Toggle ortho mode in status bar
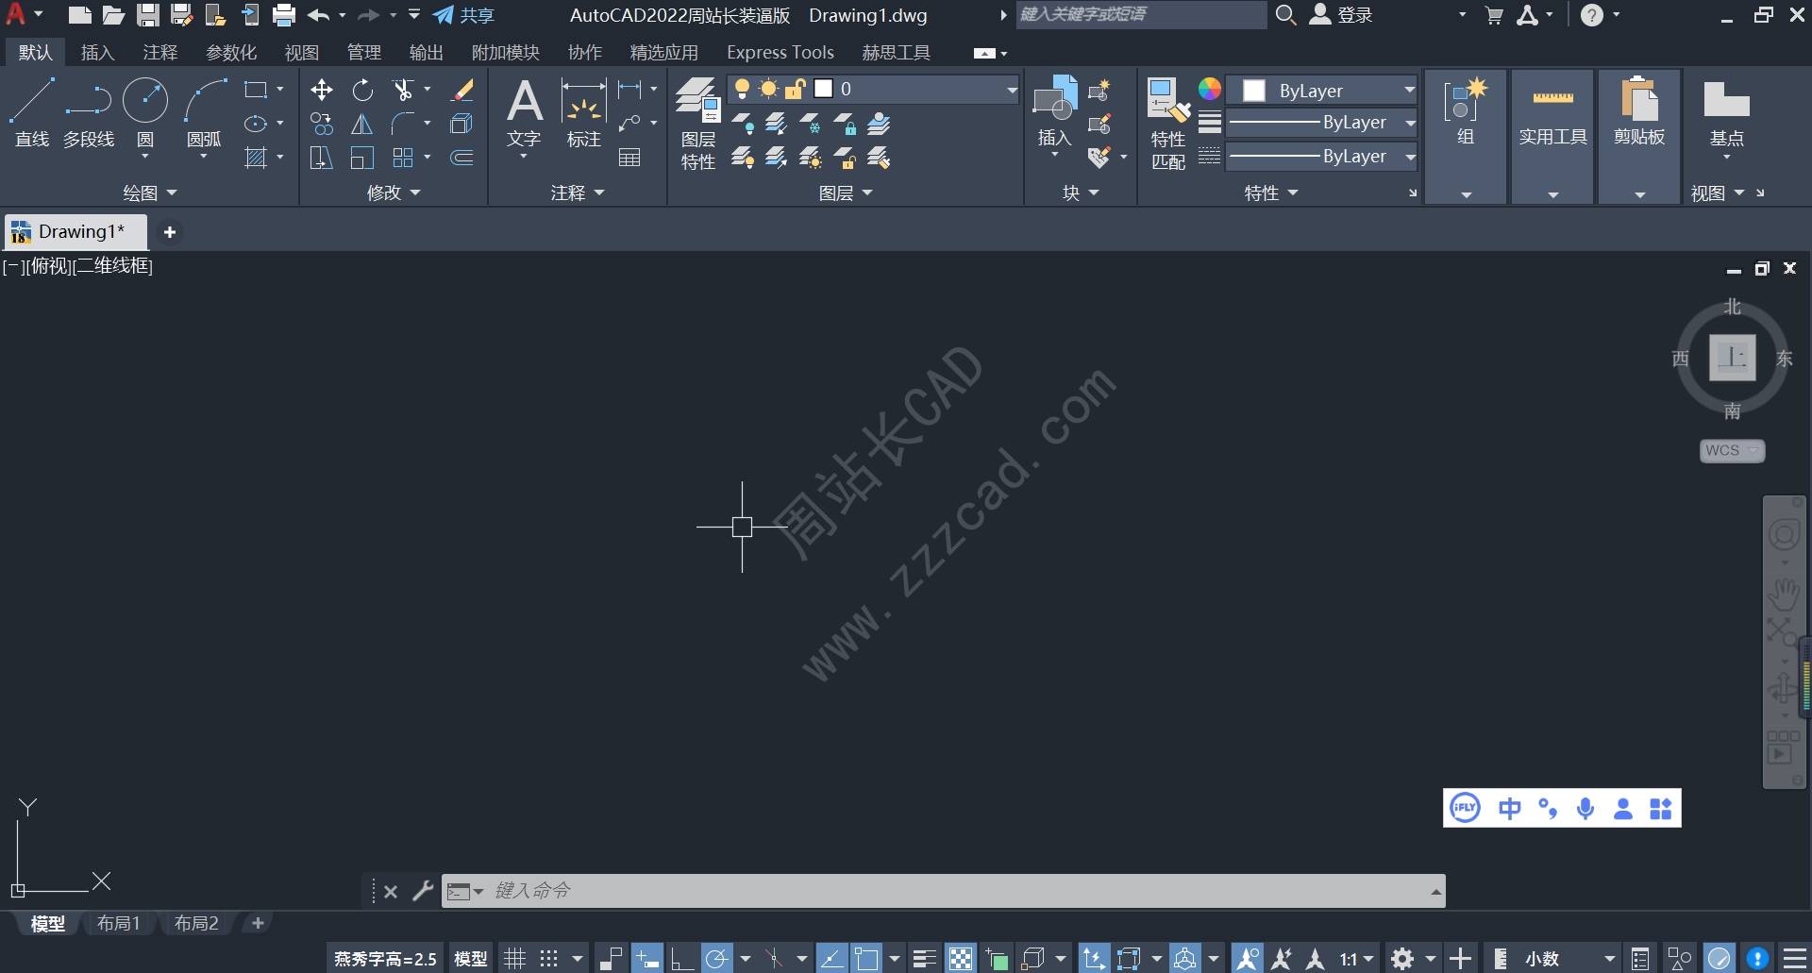 (682, 959)
